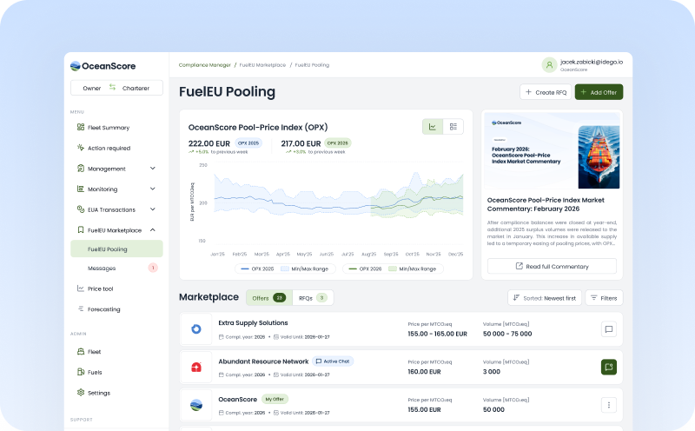
Task: Click Read full Commentary button
Action: (x=552, y=266)
